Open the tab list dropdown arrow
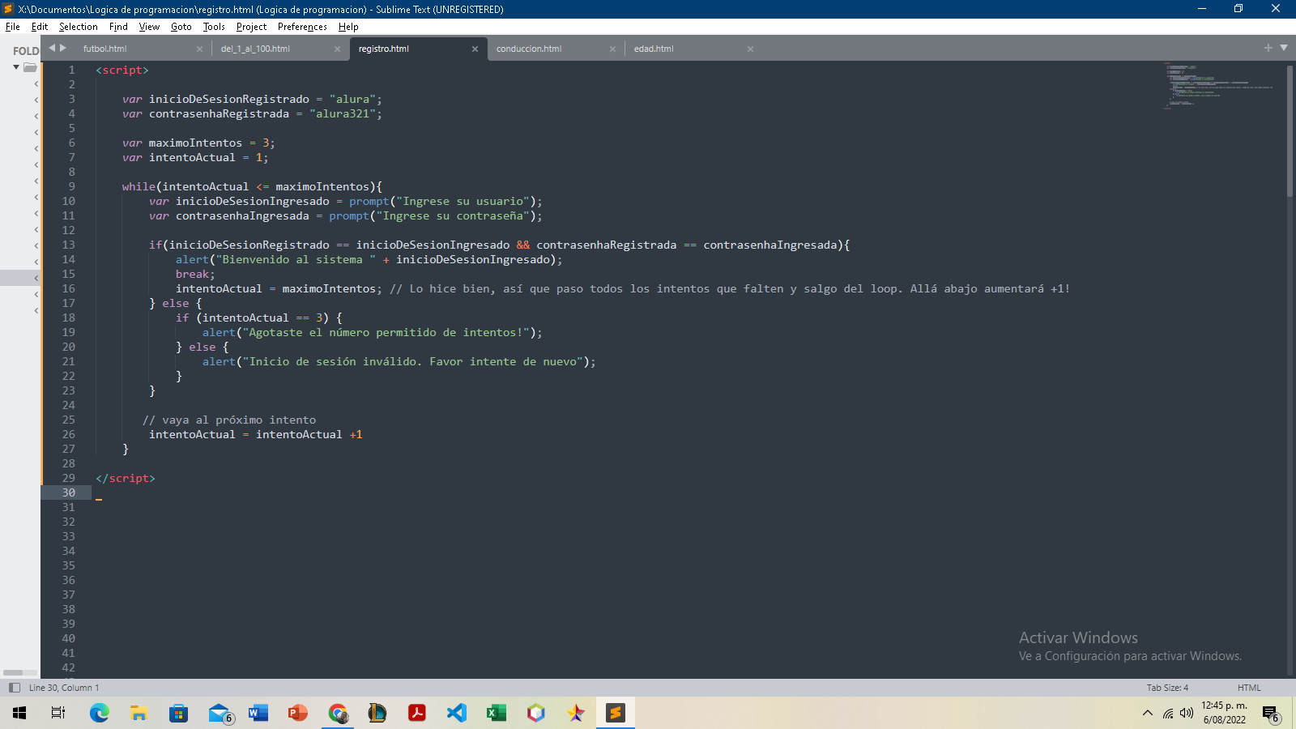Screen dimensions: 1296x729 [x=1284, y=48]
